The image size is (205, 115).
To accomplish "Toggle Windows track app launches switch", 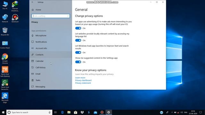I will pos(78,52).
